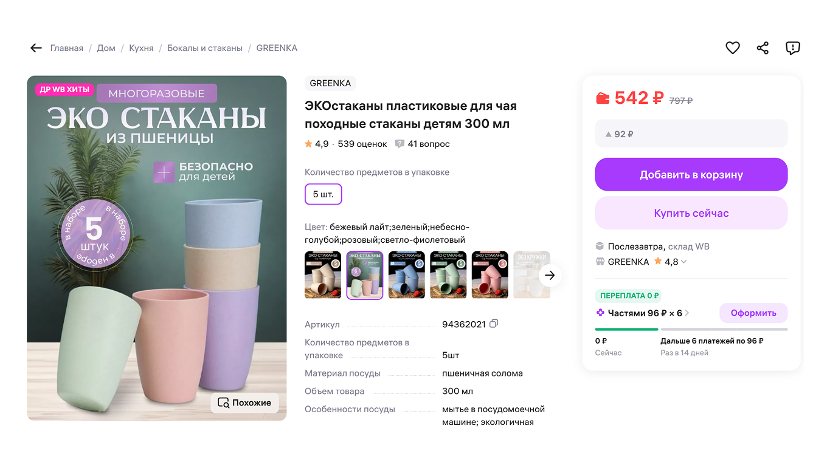Click the right arrow to see more thumbnails

[550, 274]
